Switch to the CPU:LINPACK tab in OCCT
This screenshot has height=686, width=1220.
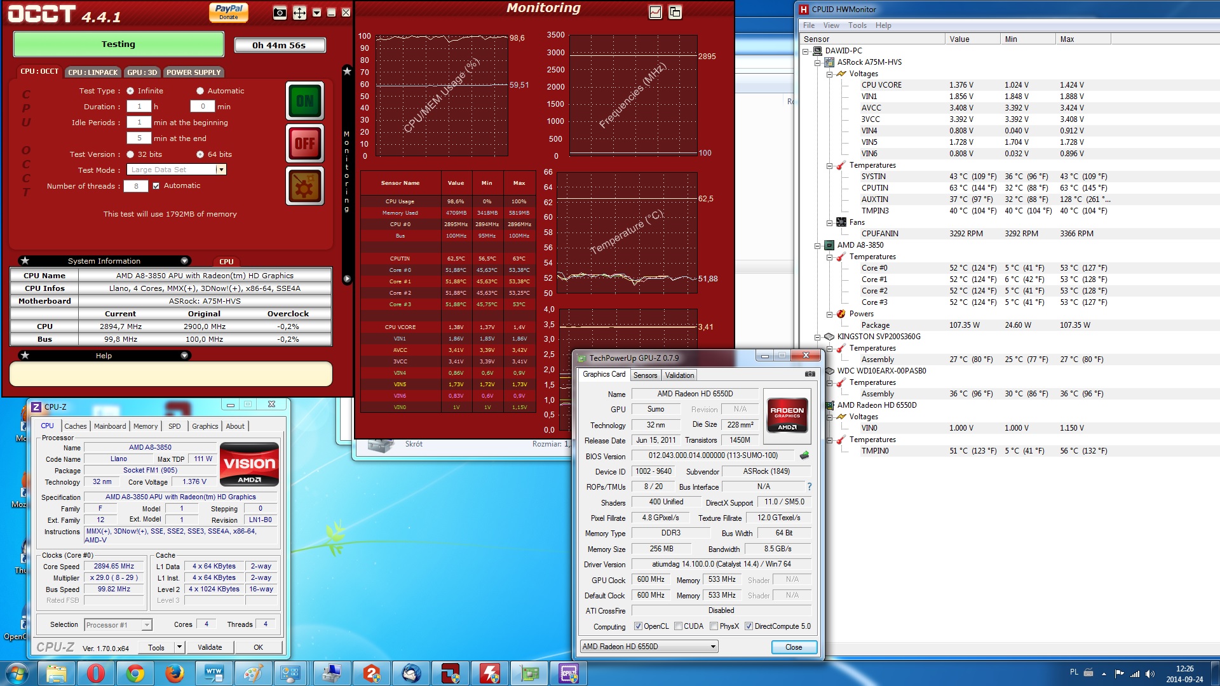pyautogui.click(x=91, y=72)
